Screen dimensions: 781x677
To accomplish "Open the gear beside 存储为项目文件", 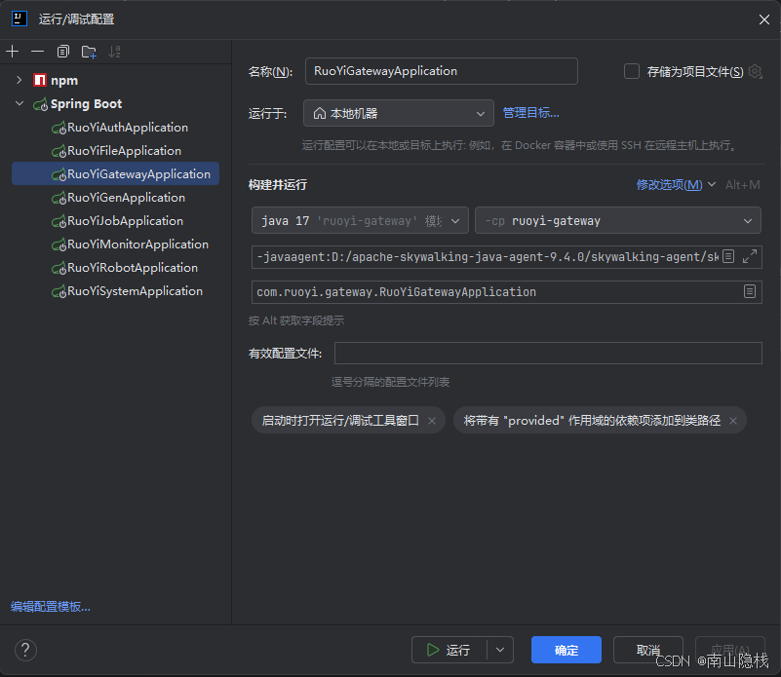I will click(755, 71).
